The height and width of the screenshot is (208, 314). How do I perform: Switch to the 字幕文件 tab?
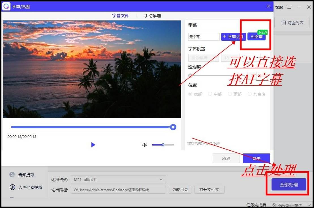(121, 16)
